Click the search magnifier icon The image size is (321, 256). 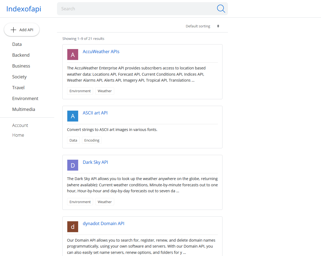click(x=221, y=8)
